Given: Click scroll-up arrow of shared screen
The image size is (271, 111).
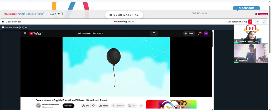Looking at the screenshot, I should [x=213, y=31].
